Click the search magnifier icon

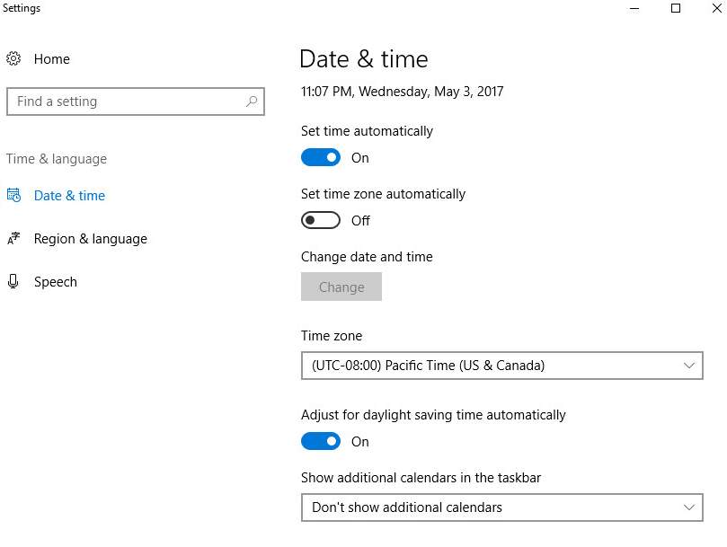(252, 101)
